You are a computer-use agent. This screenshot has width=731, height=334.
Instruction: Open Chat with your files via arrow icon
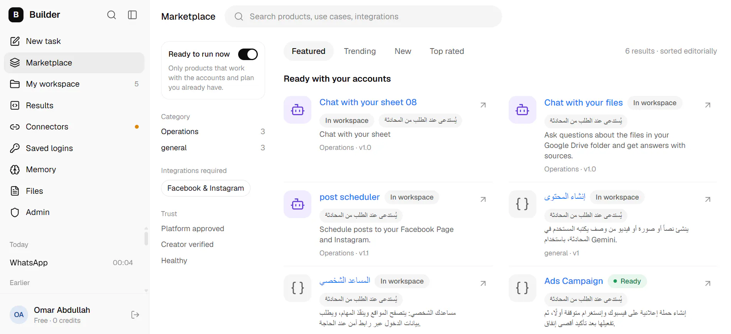click(708, 105)
